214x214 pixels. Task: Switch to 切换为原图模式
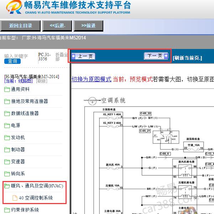(92, 79)
